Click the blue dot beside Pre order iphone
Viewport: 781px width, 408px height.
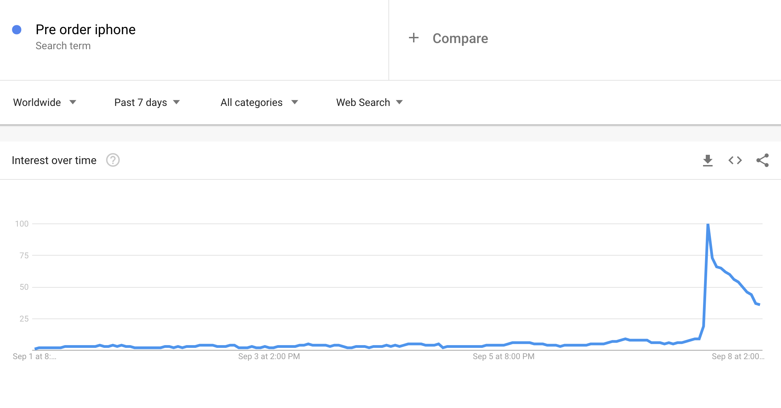(17, 30)
